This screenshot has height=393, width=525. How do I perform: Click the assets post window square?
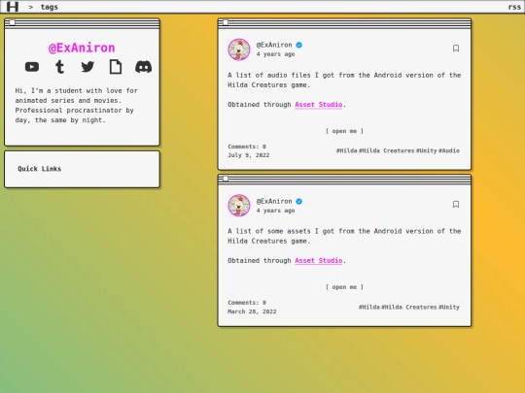point(226,179)
